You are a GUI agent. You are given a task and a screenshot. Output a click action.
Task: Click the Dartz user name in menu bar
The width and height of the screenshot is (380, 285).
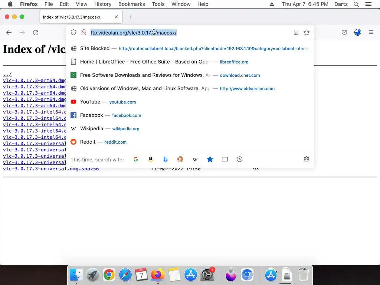[341, 4]
